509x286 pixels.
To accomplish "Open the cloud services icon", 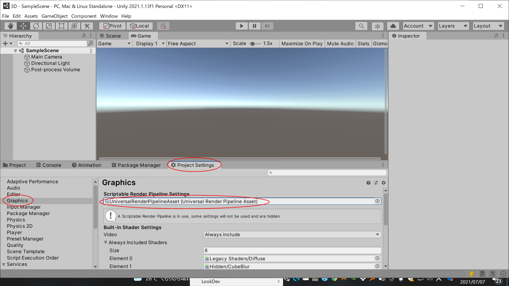I will [393, 26].
